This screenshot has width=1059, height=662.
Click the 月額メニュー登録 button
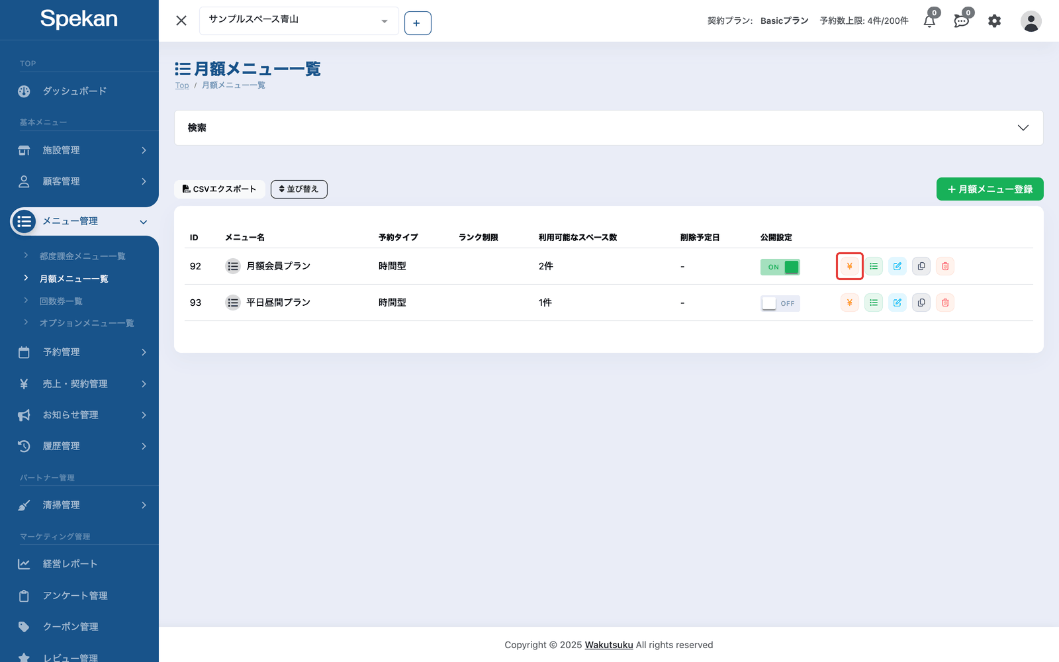pos(990,189)
